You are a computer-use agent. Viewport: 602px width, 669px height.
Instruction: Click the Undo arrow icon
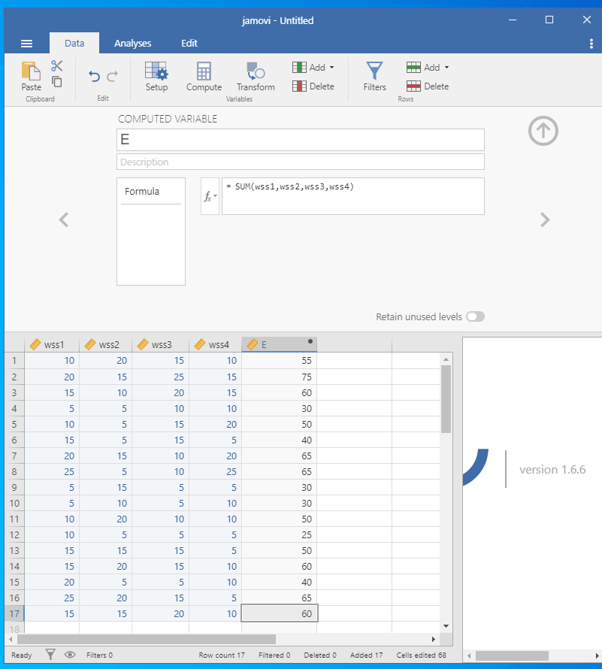coord(94,76)
